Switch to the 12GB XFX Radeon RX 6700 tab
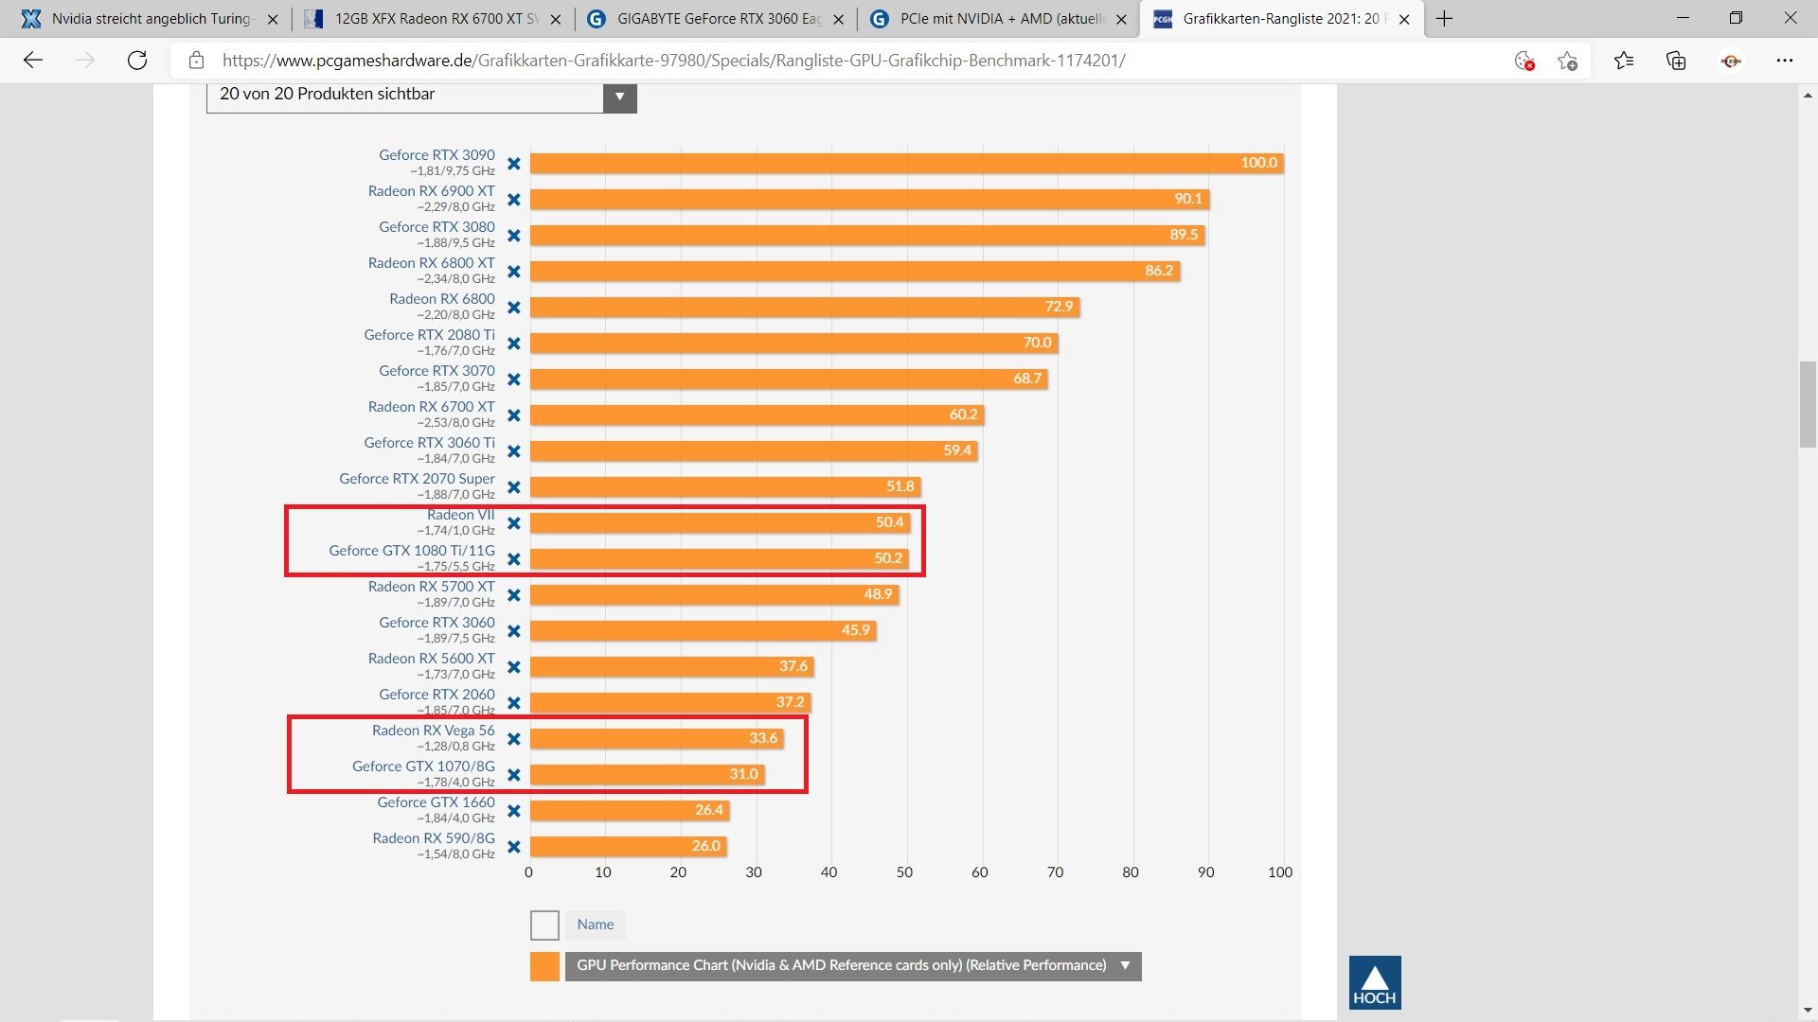Viewport: 1818px width, 1022px height. [x=436, y=19]
